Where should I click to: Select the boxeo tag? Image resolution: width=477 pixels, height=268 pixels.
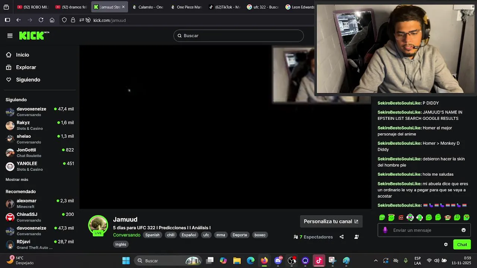tap(260, 235)
